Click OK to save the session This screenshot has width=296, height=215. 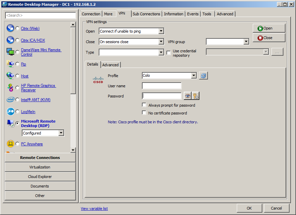pyautogui.click(x=249, y=208)
